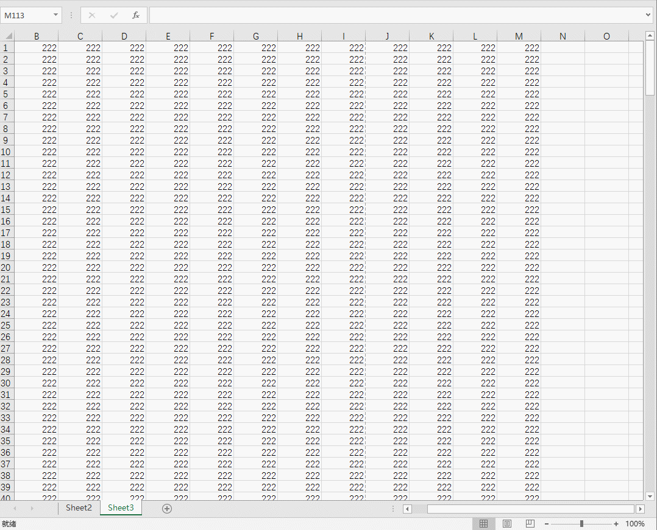
Task: Click the 100% zoom level button
Action: tap(635, 524)
